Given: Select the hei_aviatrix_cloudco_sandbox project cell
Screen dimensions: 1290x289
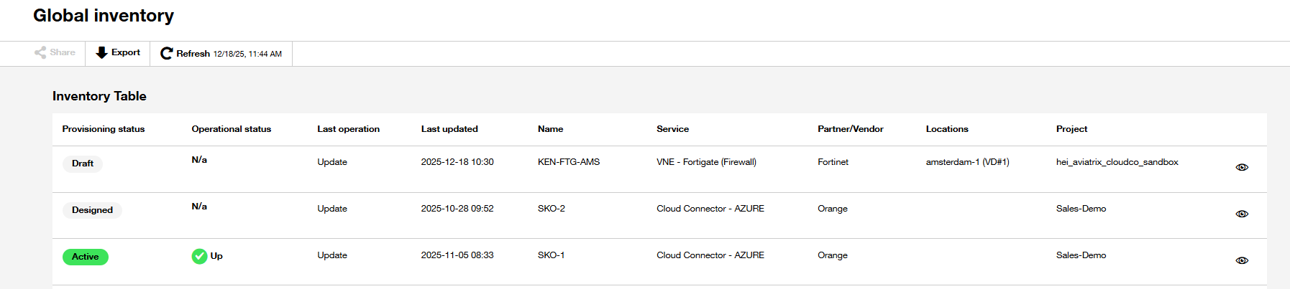Looking at the screenshot, I should tap(1117, 162).
